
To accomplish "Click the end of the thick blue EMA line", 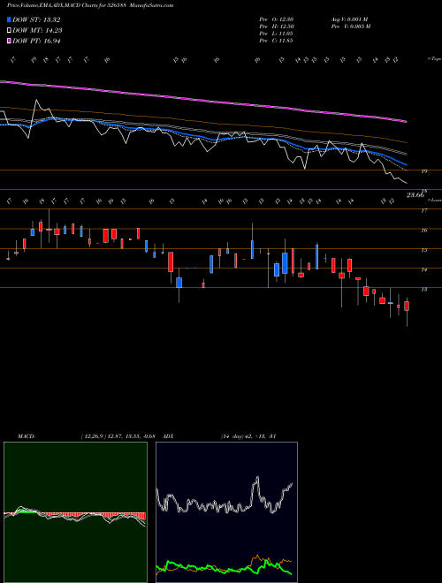I will (x=406, y=164).
